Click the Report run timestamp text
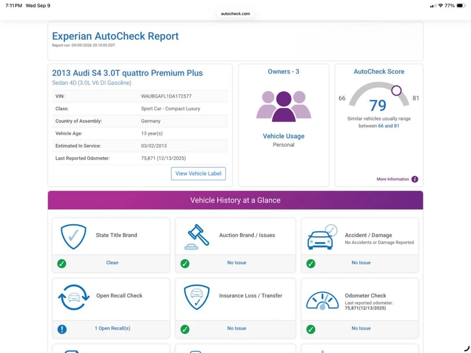Screen dimensions: 471x353 pos(83,46)
